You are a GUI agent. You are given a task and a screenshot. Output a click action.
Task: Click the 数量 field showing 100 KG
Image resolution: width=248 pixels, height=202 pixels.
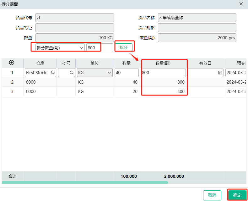pos(75,38)
